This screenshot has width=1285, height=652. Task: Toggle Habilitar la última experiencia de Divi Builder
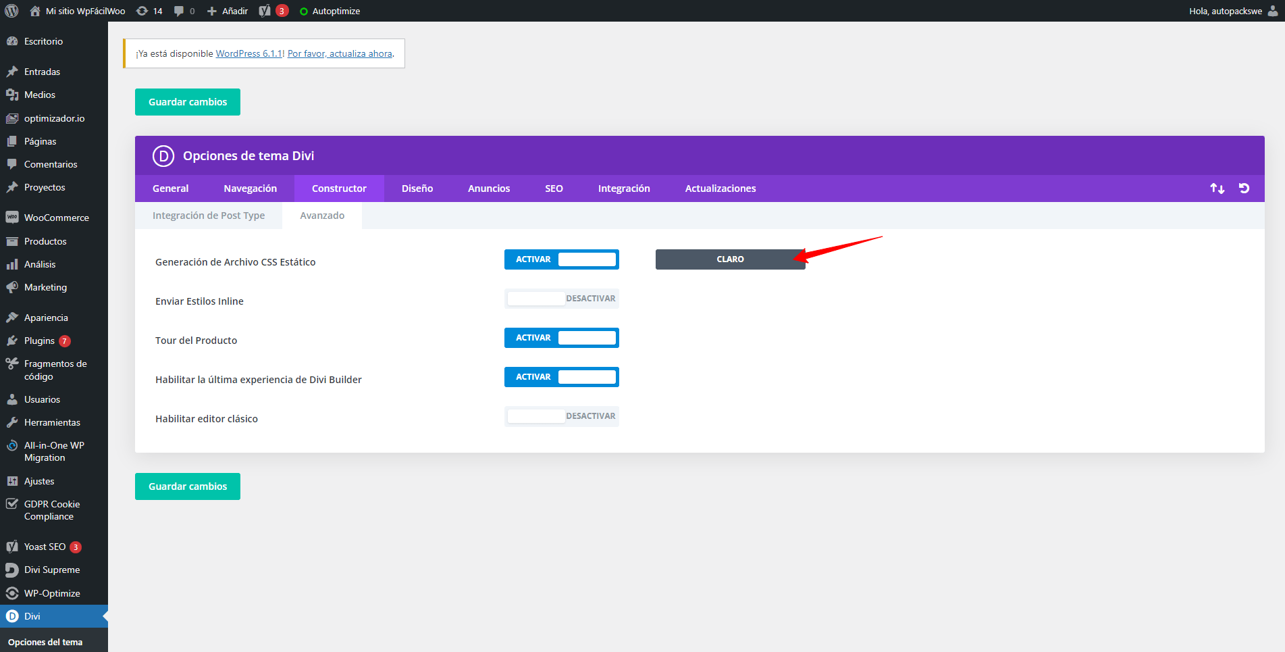[562, 377]
